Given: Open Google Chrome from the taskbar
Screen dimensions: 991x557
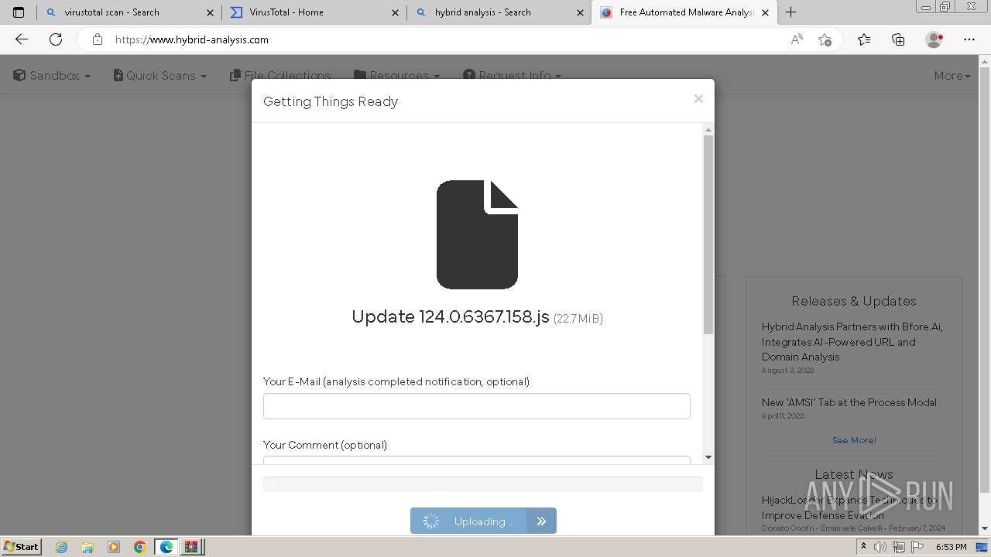Looking at the screenshot, I should [x=139, y=547].
